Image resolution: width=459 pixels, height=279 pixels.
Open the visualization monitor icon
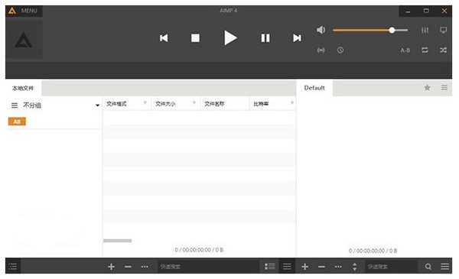coord(443,30)
